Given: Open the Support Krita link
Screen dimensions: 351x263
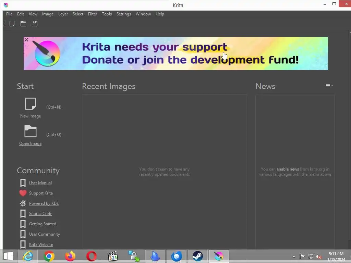Looking at the screenshot, I should [41, 193].
